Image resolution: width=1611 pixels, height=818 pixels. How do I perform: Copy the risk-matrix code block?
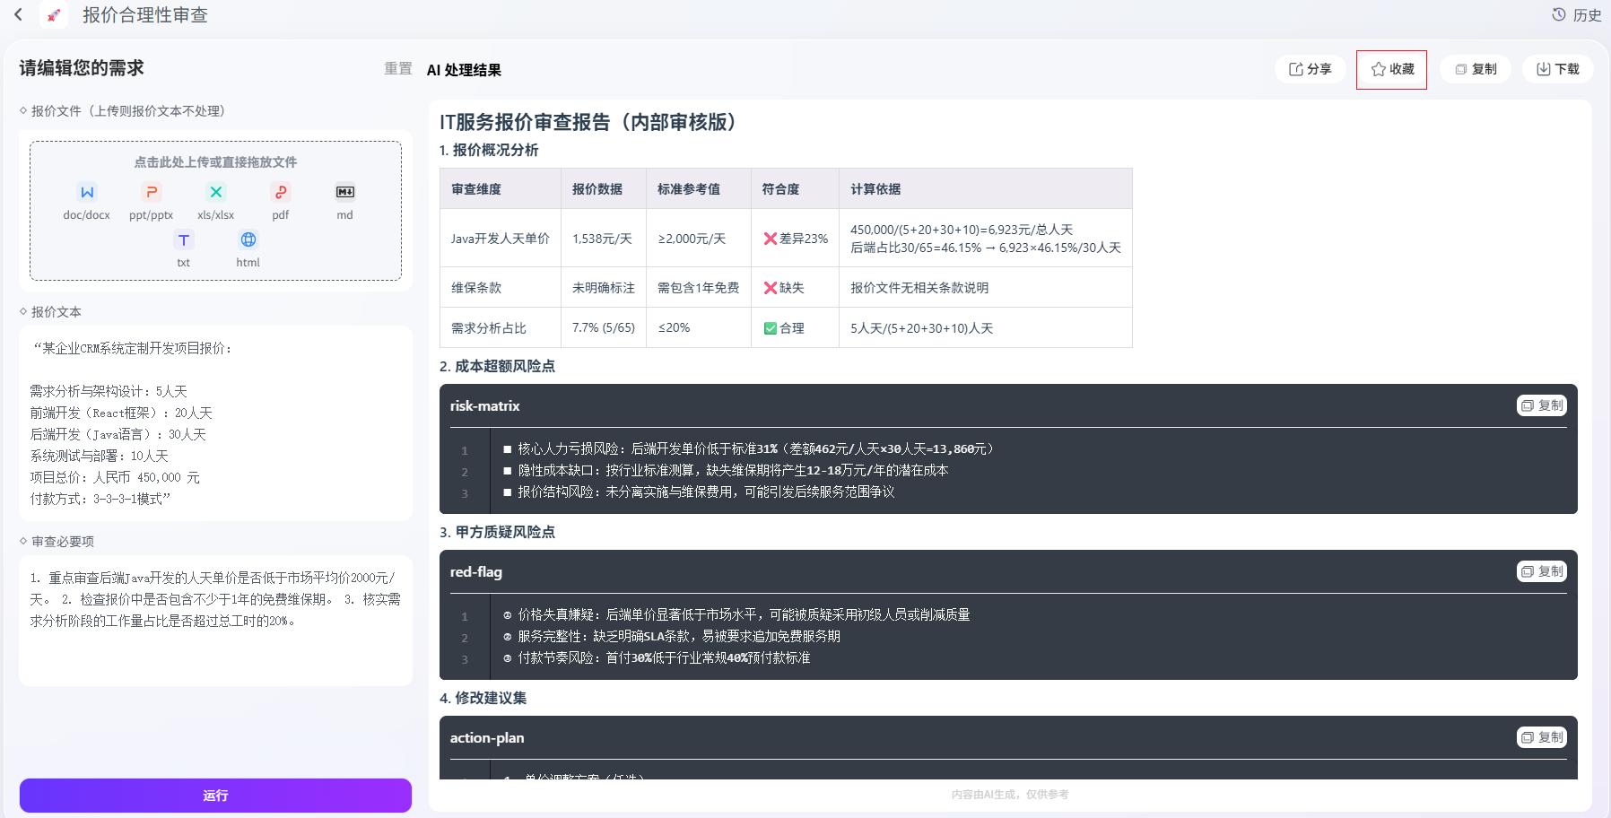[1542, 405]
